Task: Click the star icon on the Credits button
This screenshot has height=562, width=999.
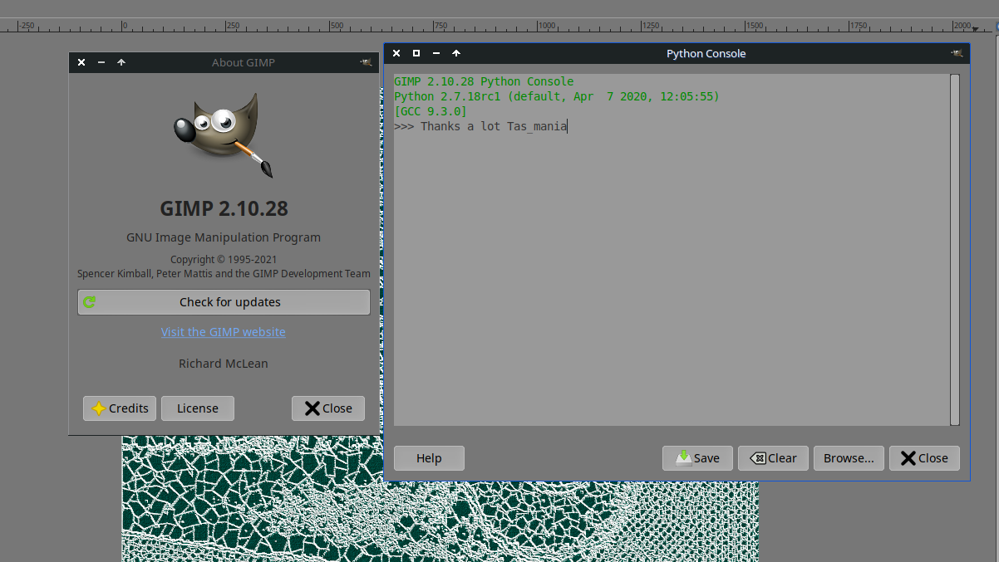Action: (99, 408)
